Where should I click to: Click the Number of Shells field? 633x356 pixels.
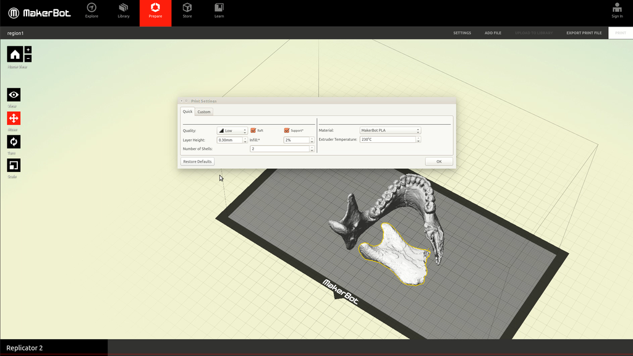coord(280,149)
